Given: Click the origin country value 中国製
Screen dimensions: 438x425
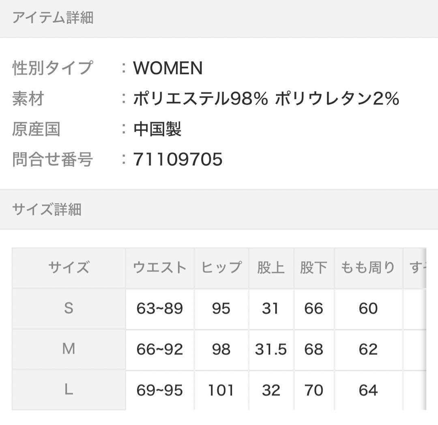Looking at the screenshot, I should 157,129.
